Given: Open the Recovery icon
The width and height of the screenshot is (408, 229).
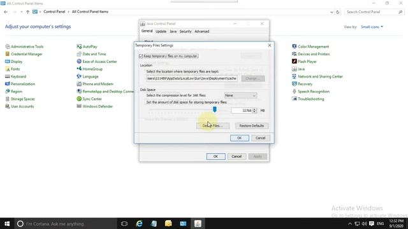Looking at the screenshot, I should tap(302, 84).
